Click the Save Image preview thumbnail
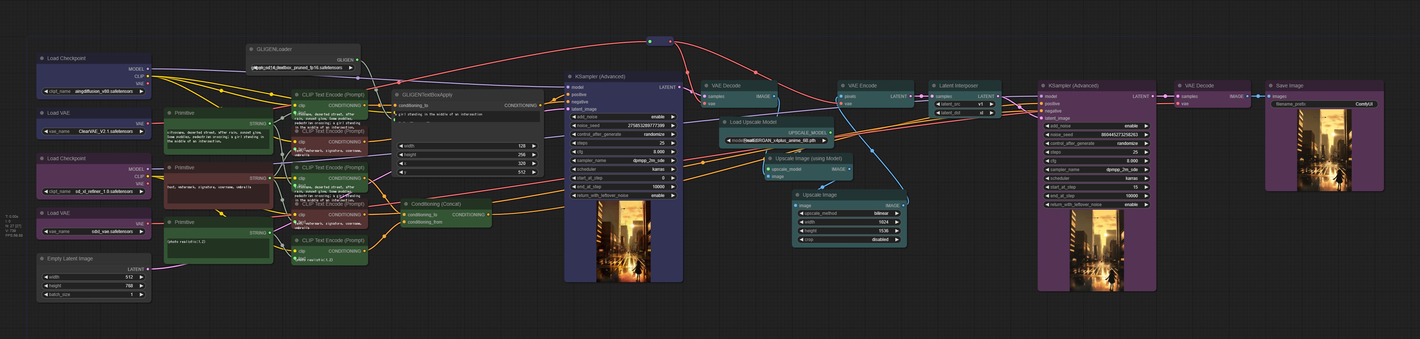 click(1324, 150)
